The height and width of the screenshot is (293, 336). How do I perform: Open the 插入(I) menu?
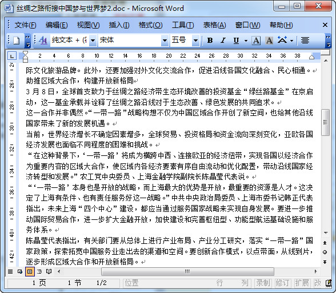point(119,25)
